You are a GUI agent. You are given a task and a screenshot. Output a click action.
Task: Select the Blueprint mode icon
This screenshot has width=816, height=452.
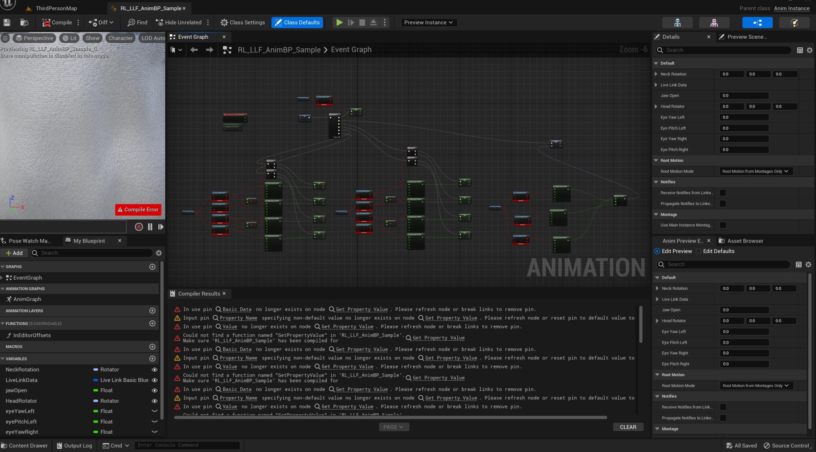[x=757, y=22]
